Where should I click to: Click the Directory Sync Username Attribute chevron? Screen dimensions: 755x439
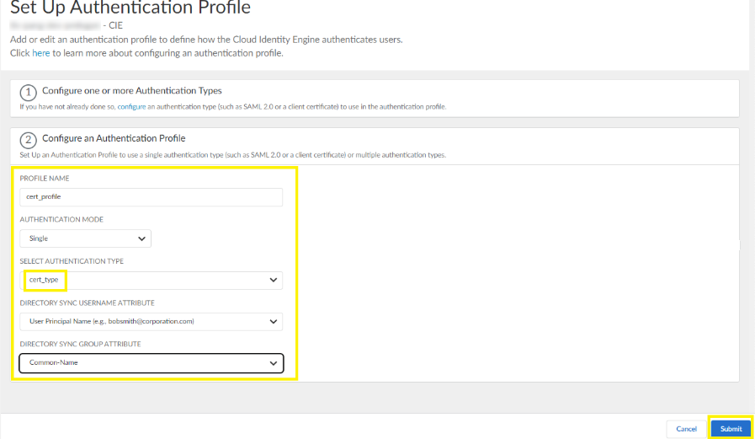click(273, 321)
